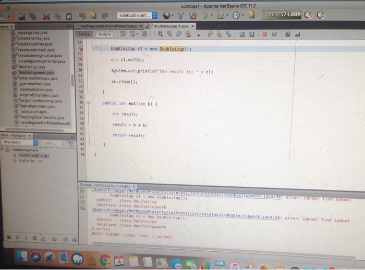Open Finder from the Dock
Image resolution: width=365 pixels, height=270 pixels.
pos(22,256)
